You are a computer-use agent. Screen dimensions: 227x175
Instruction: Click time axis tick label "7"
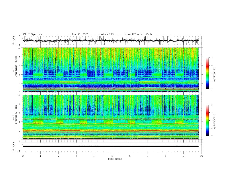click(x=148, y=156)
